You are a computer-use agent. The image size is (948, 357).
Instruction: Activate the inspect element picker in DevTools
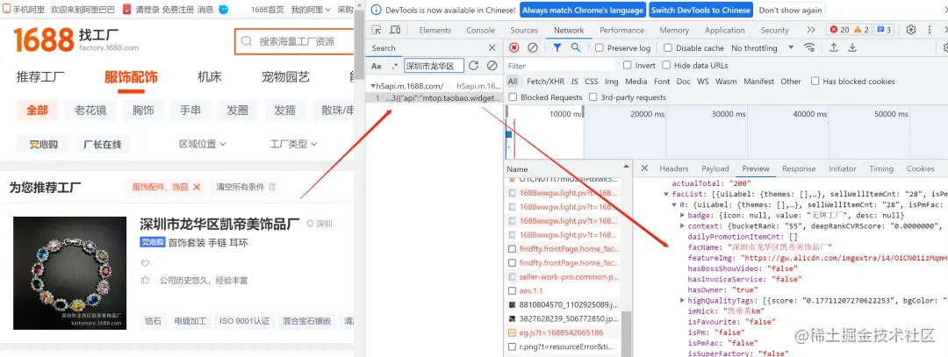[x=377, y=30]
